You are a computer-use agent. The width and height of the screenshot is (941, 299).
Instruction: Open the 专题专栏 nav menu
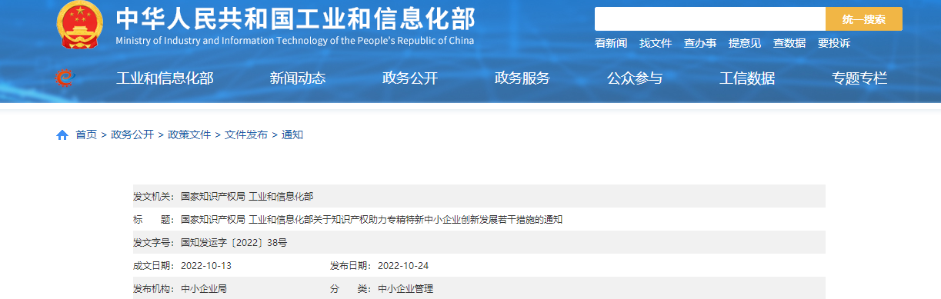point(859,78)
